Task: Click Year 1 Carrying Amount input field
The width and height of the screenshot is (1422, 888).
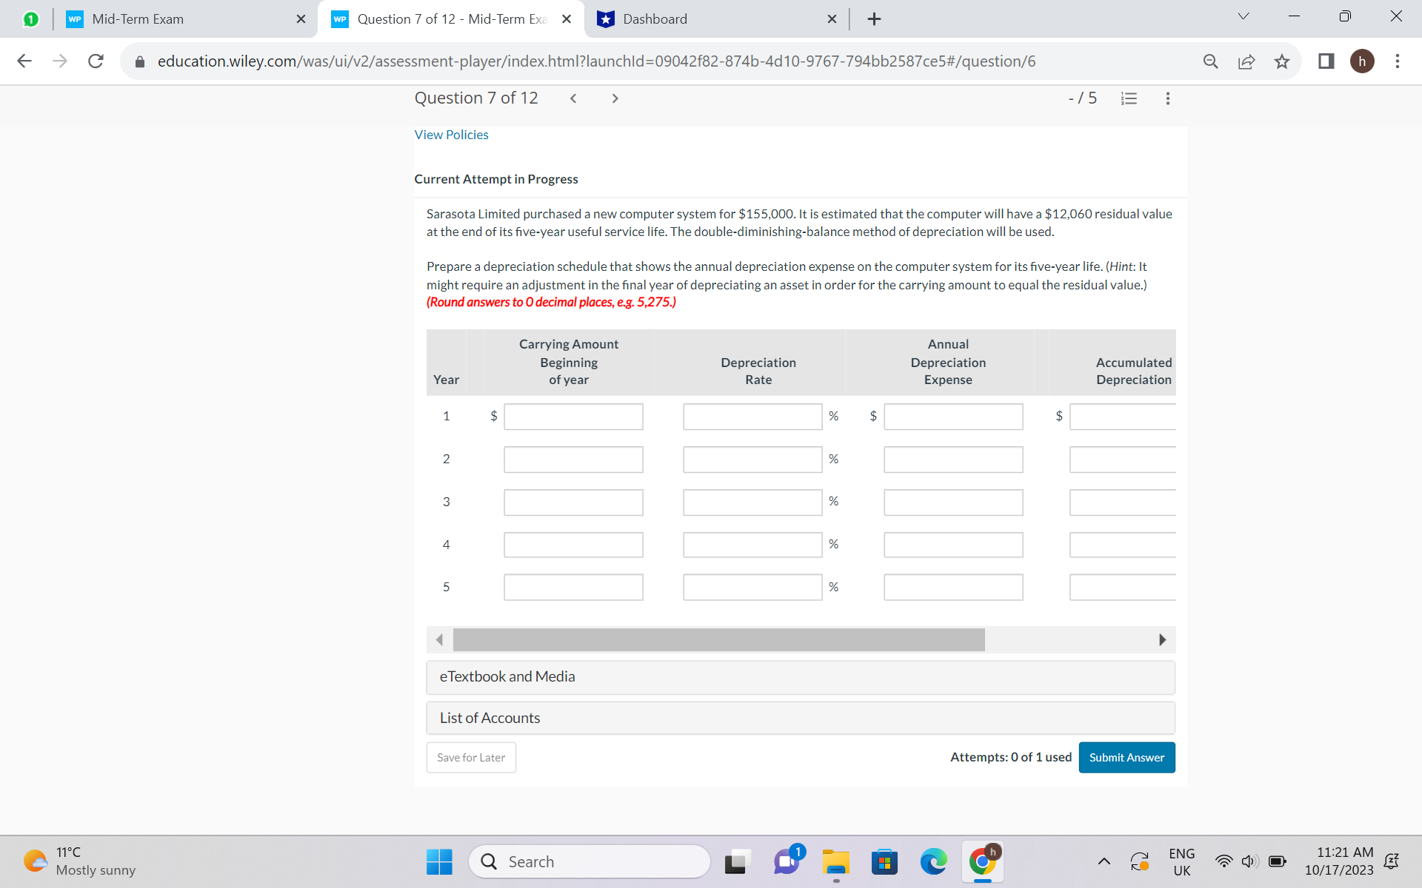Action: (x=573, y=416)
